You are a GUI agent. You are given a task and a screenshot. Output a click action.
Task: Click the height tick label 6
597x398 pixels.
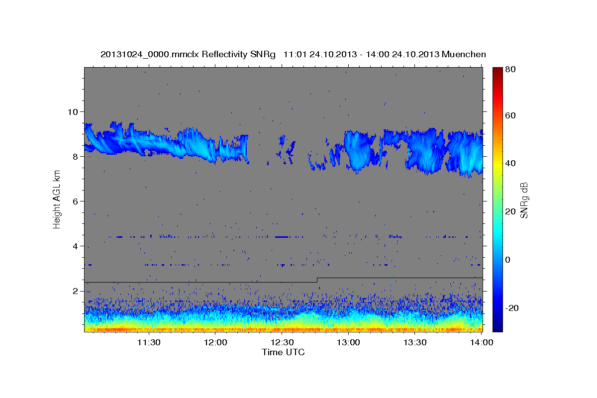tap(76, 201)
